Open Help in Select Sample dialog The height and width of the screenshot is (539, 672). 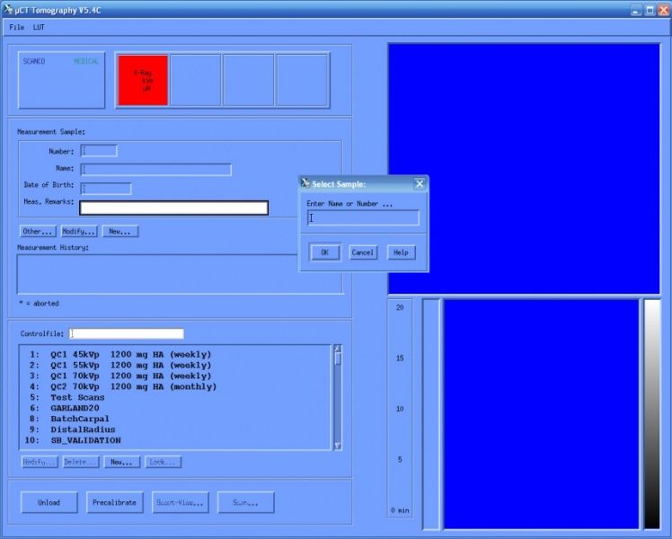pyautogui.click(x=401, y=252)
